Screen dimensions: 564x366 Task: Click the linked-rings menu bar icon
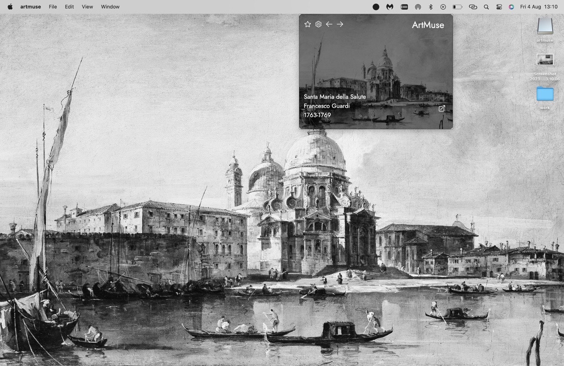tap(473, 7)
